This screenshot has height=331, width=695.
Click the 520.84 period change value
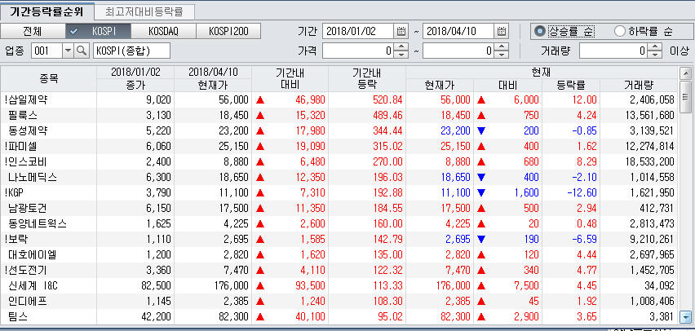pyautogui.click(x=387, y=99)
